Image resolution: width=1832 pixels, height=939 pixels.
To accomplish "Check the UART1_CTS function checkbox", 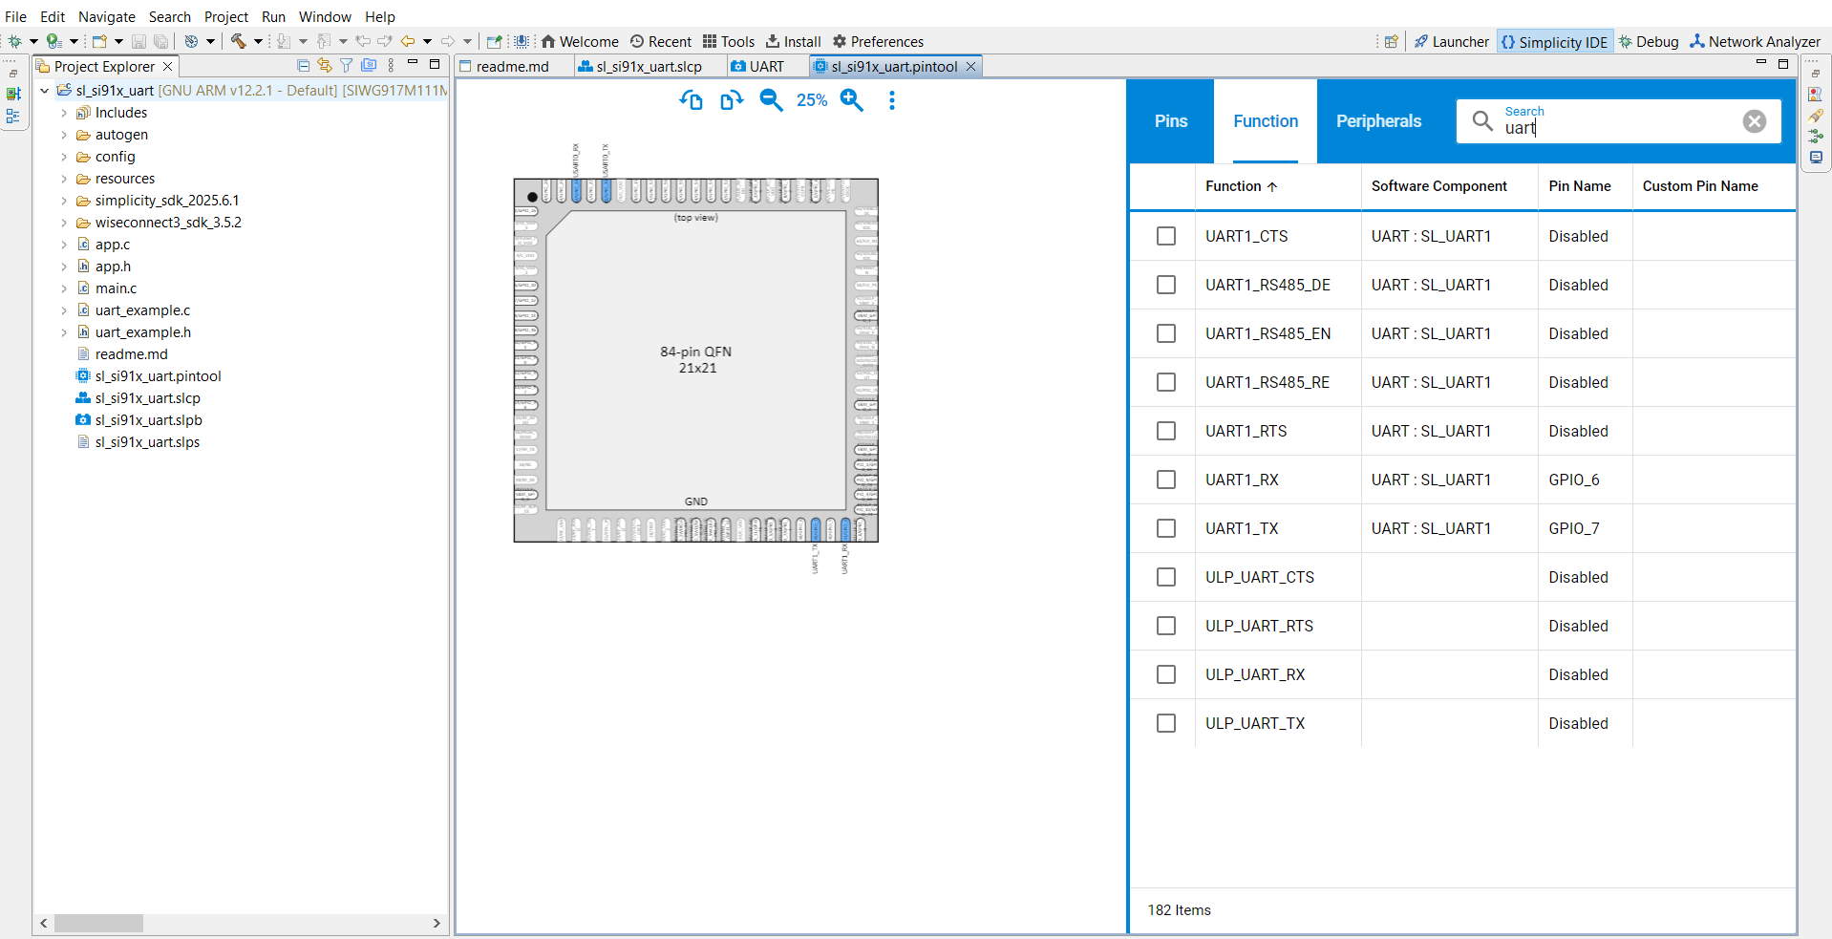I will 1166,236.
